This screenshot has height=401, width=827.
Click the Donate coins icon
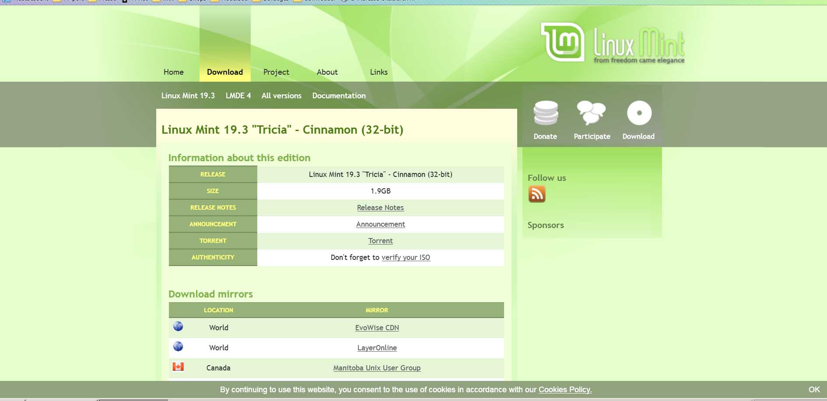tap(546, 113)
